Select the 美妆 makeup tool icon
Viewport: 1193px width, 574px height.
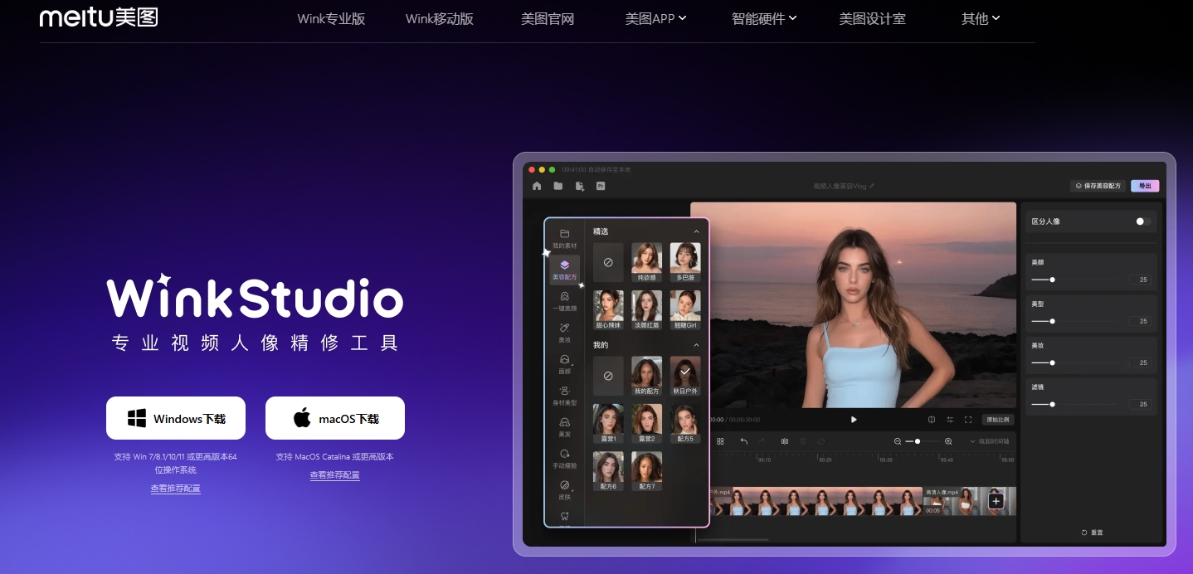tap(565, 328)
